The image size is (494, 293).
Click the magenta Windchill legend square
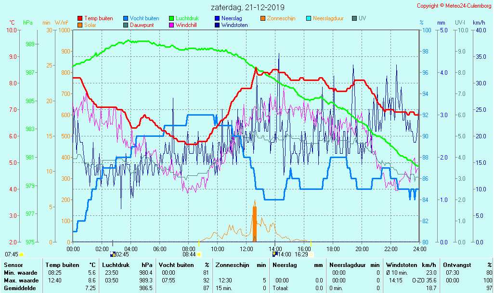click(171, 25)
